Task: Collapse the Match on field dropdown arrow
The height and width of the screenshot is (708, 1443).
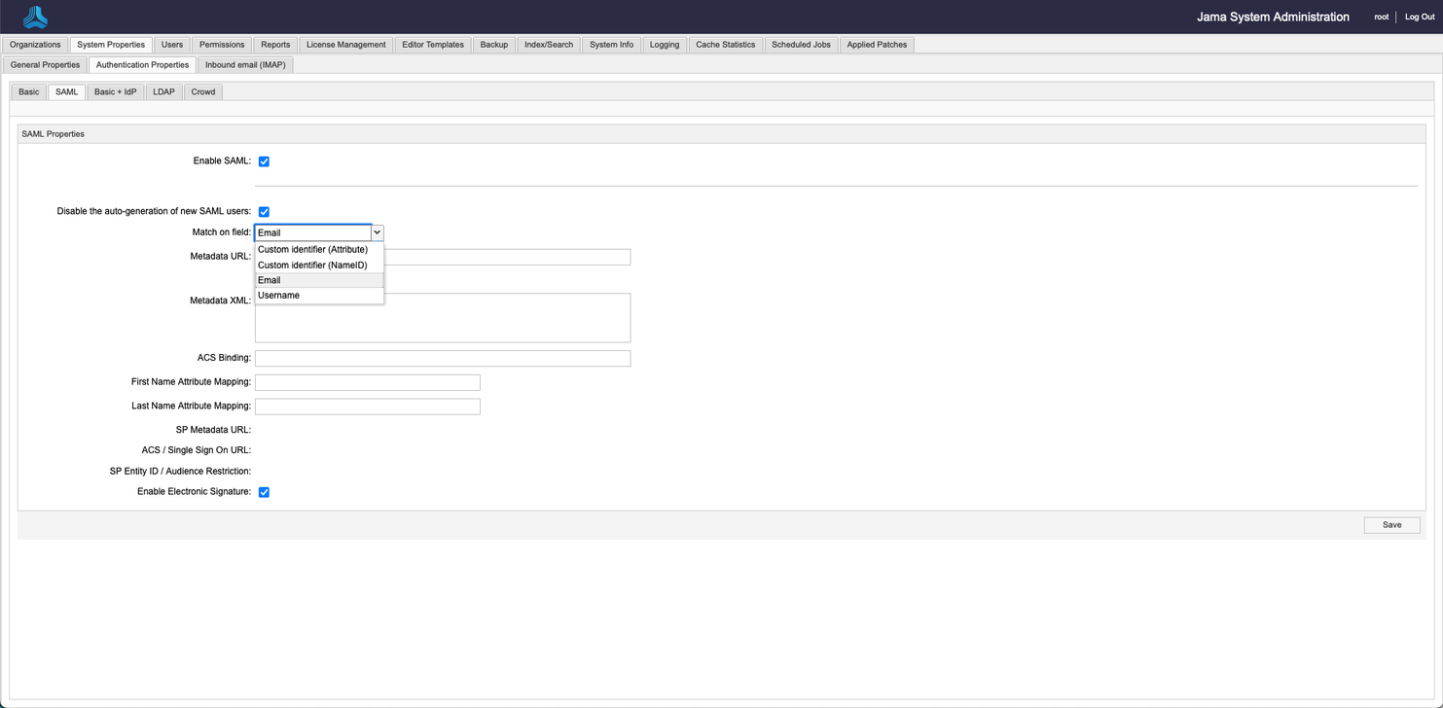Action: tap(378, 233)
